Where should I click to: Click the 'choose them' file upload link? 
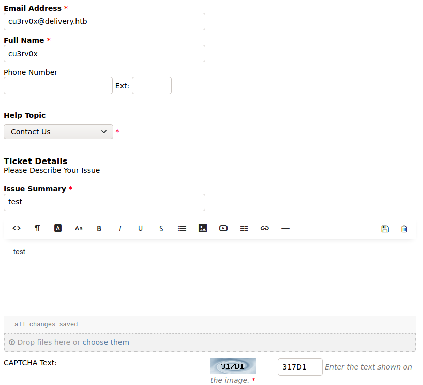click(106, 342)
